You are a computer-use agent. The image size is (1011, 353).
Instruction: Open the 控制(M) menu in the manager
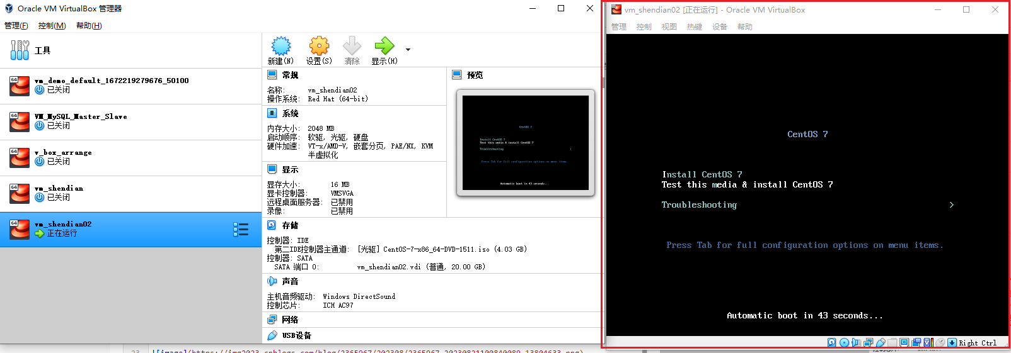tap(52, 26)
